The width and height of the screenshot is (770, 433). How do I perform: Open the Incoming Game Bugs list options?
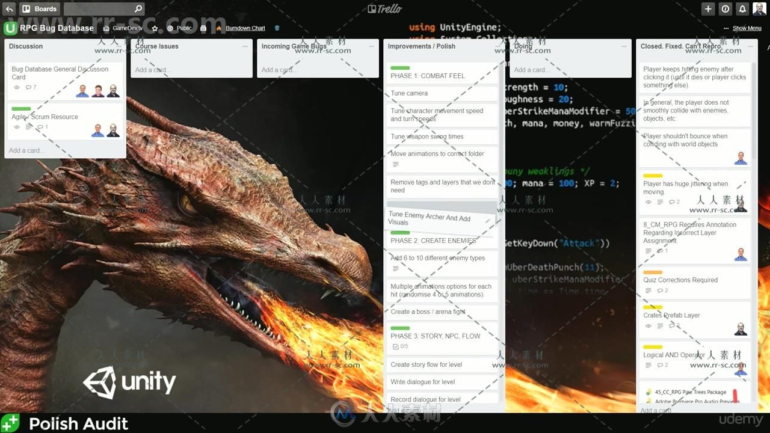tap(371, 46)
